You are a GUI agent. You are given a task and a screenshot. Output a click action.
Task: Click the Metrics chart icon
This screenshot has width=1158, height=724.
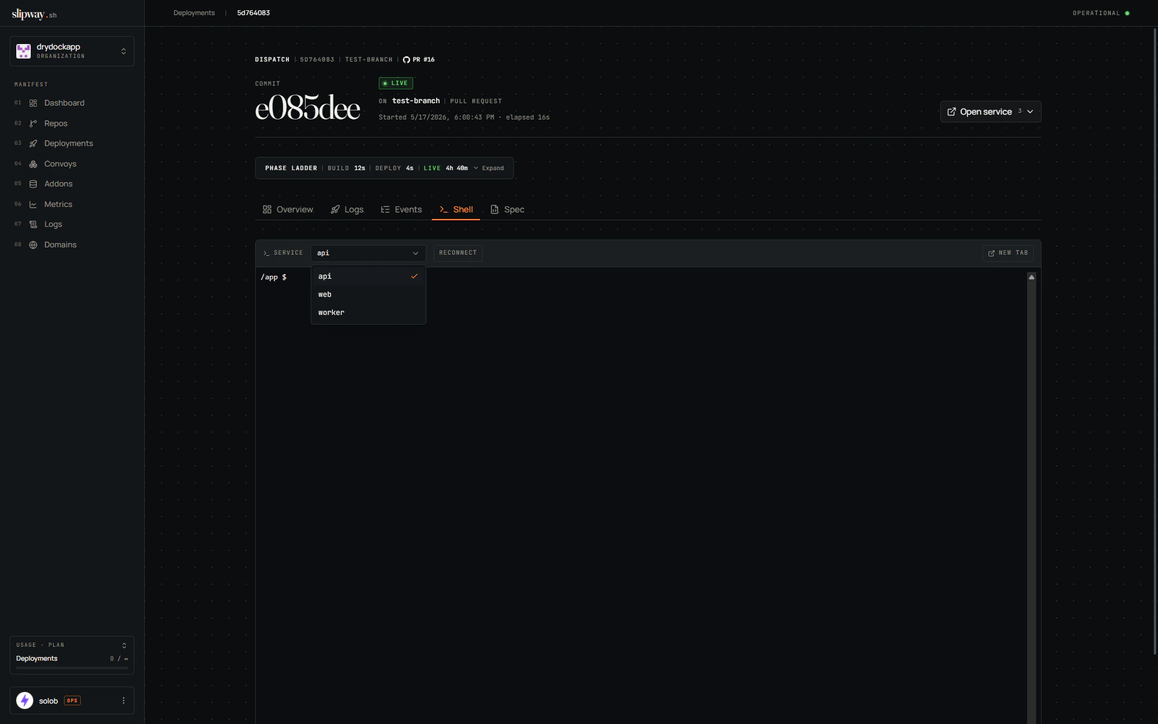click(33, 205)
